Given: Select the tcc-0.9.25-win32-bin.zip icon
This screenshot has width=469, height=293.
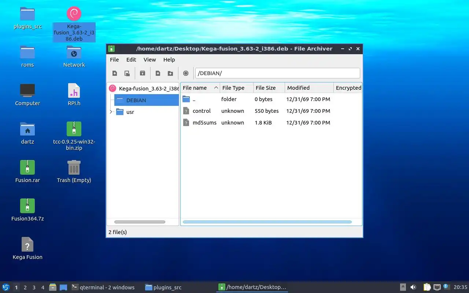Looking at the screenshot, I should tap(74, 136).
